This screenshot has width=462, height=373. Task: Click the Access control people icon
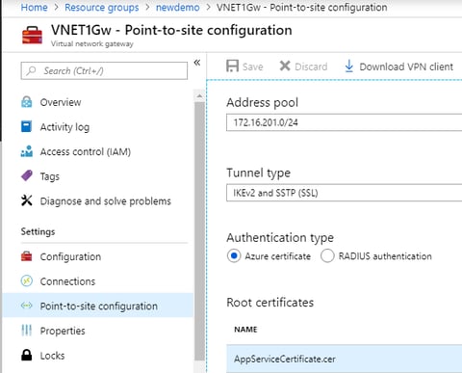pyautogui.click(x=27, y=151)
